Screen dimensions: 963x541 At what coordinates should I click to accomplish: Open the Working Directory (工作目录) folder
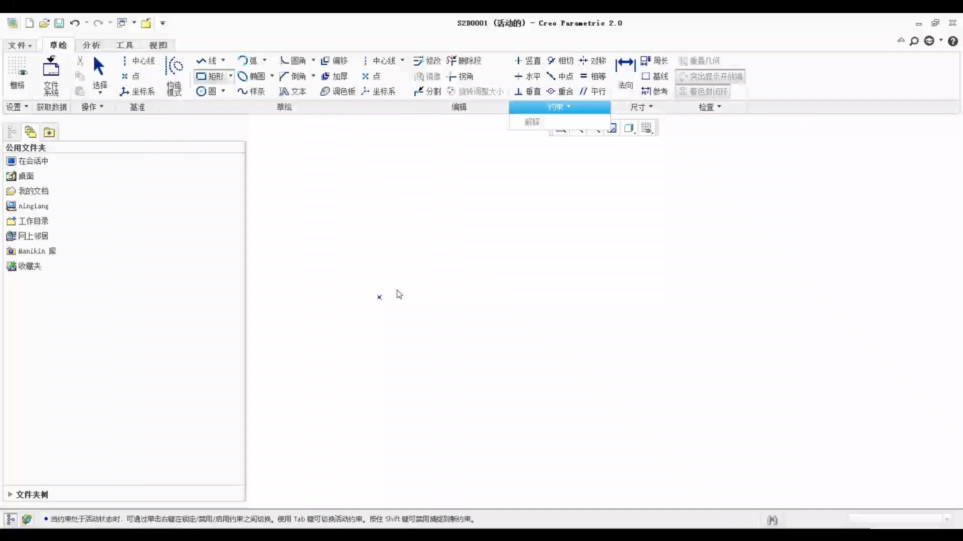(33, 221)
